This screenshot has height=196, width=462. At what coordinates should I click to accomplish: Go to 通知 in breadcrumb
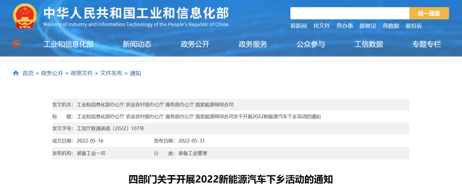136,73
